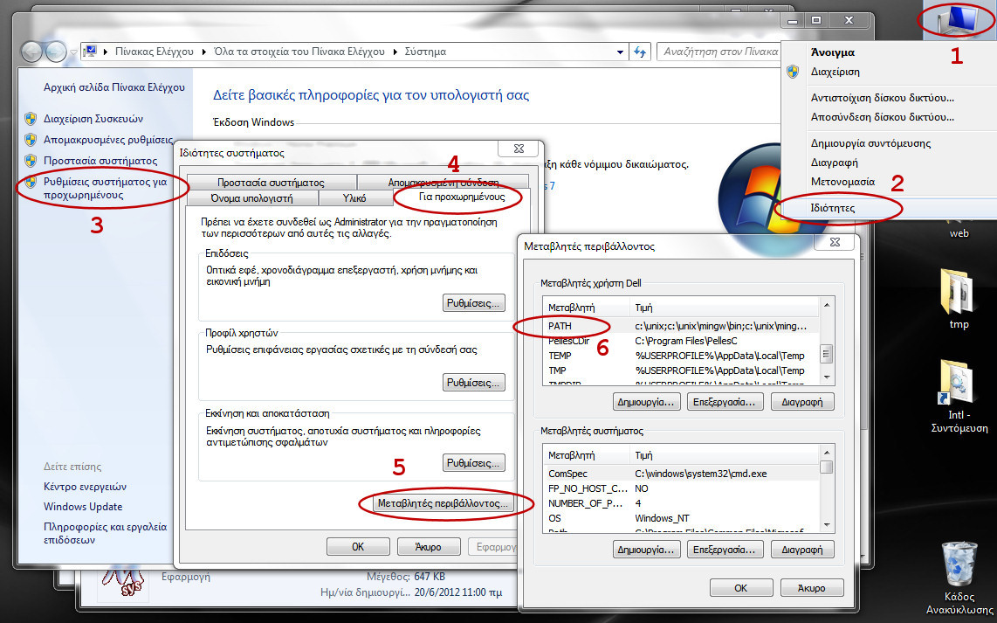Viewport: 997px width, 623px height.
Task: Choose Δημιουργία συντόμευσης from context menu
Action: [x=871, y=143]
